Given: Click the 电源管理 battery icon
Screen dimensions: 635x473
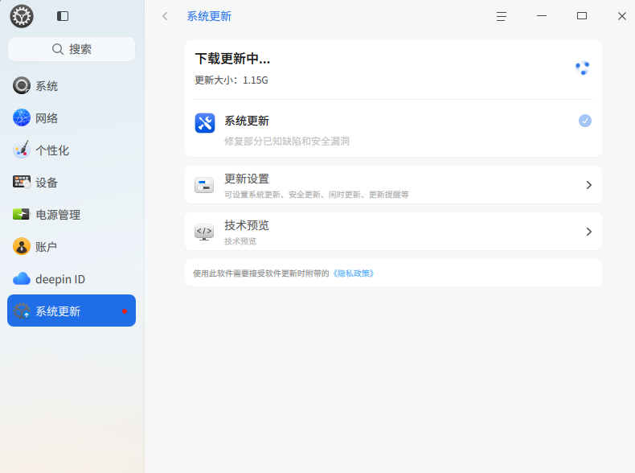Looking at the screenshot, I should (21, 214).
